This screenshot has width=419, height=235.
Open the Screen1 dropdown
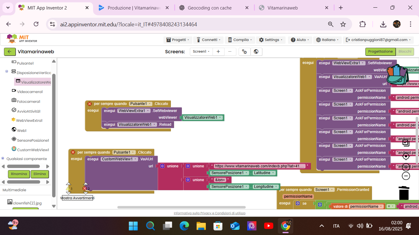tap(201, 52)
